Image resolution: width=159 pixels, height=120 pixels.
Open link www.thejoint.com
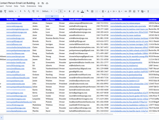[x=14, y=23]
